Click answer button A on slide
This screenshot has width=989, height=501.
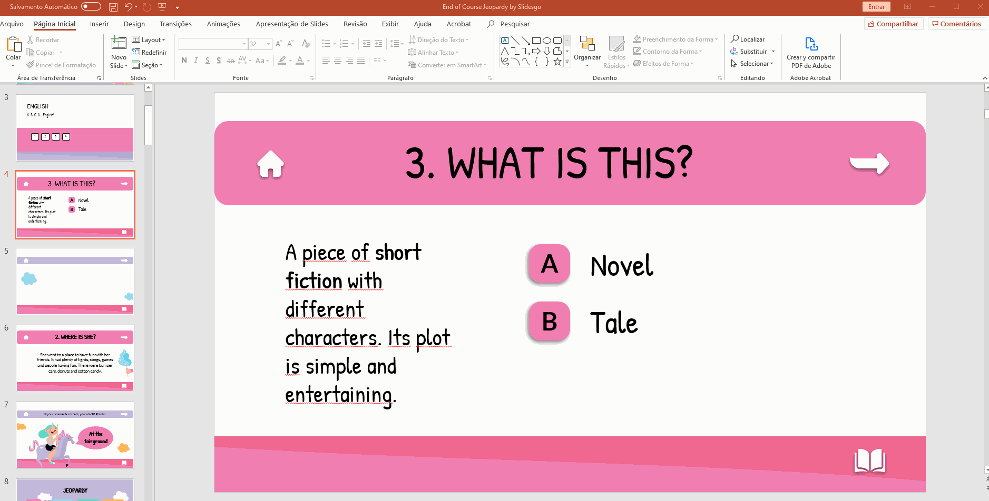click(x=549, y=264)
